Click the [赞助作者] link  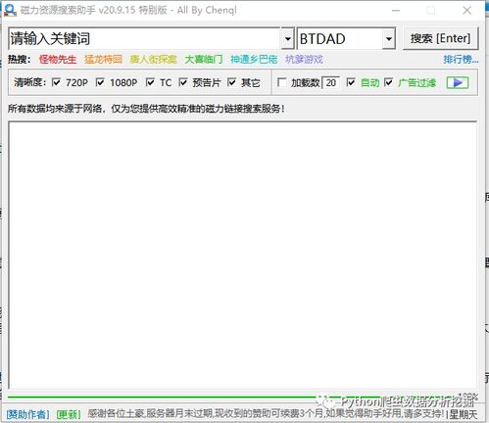pyautogui.click(x=27, y=414)
